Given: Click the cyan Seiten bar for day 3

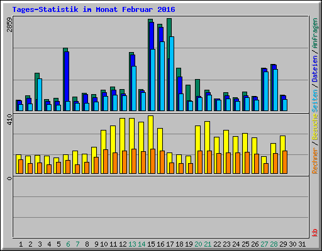Looking at the screenshot, I should [x=40, y=95].
